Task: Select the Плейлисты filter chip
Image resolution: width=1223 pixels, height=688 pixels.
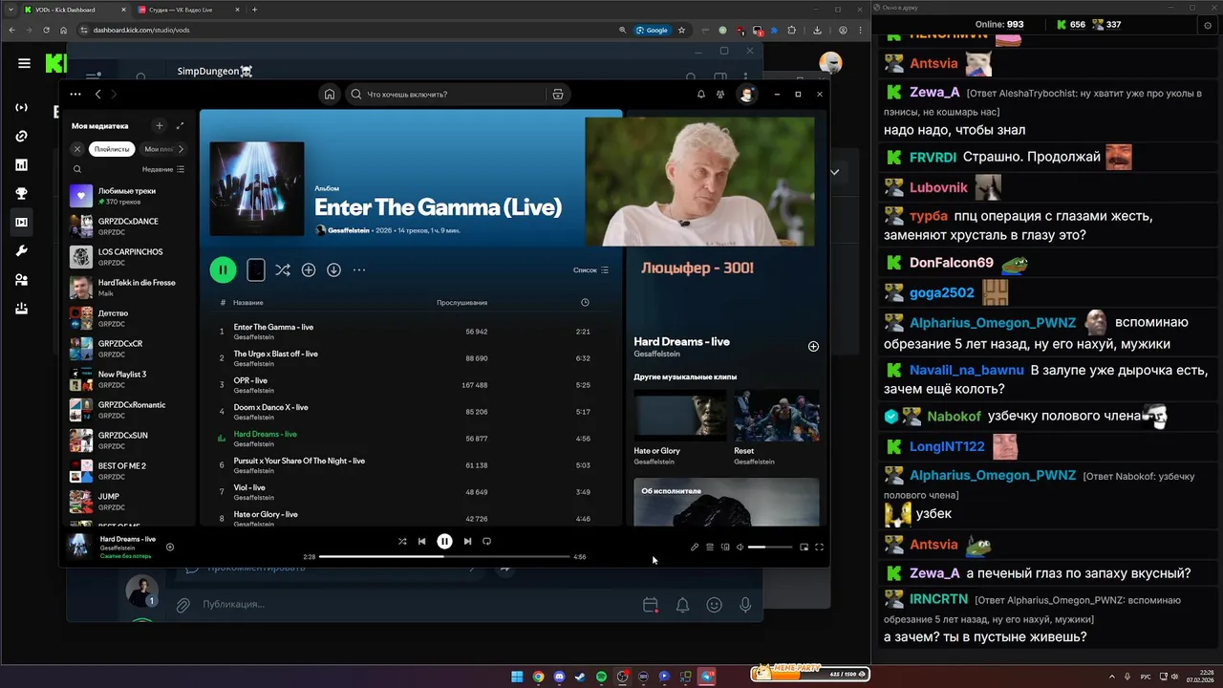Action: click(112, 149)
